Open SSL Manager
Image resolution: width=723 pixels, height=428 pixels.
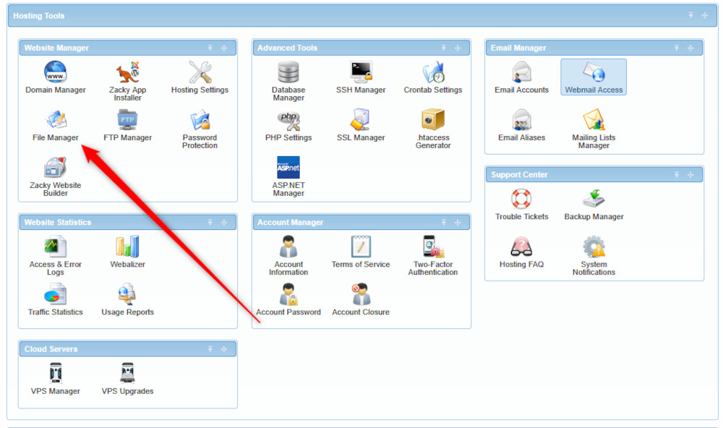pyautogui.click(x=360, y=123)
